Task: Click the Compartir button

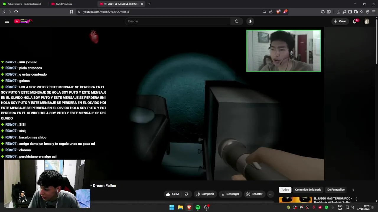Action: point(205,194)
